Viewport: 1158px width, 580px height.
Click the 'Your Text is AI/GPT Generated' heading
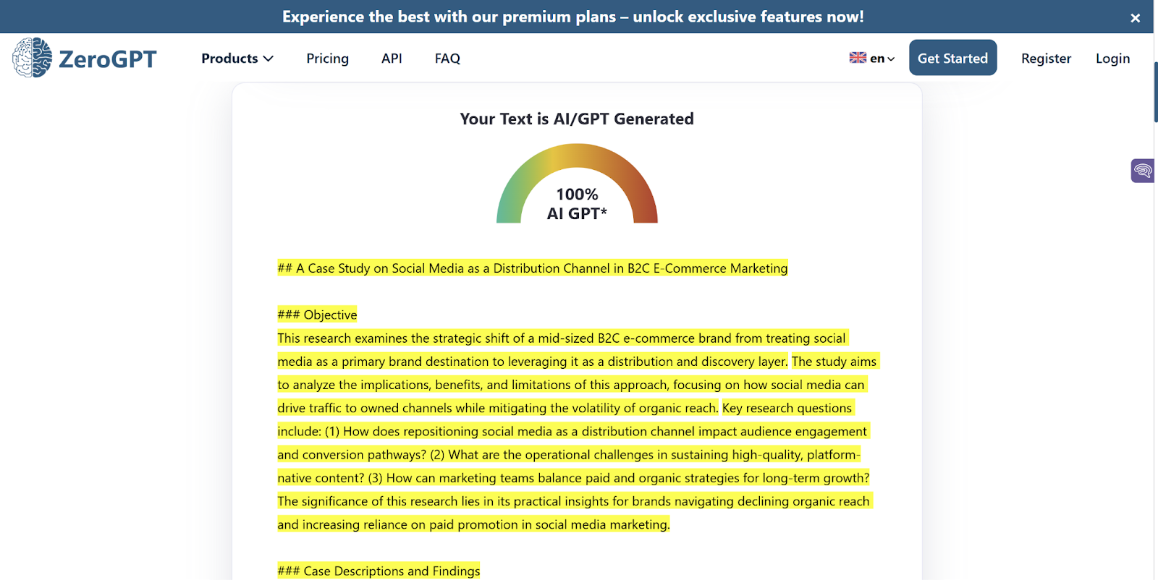coord(577,119)
